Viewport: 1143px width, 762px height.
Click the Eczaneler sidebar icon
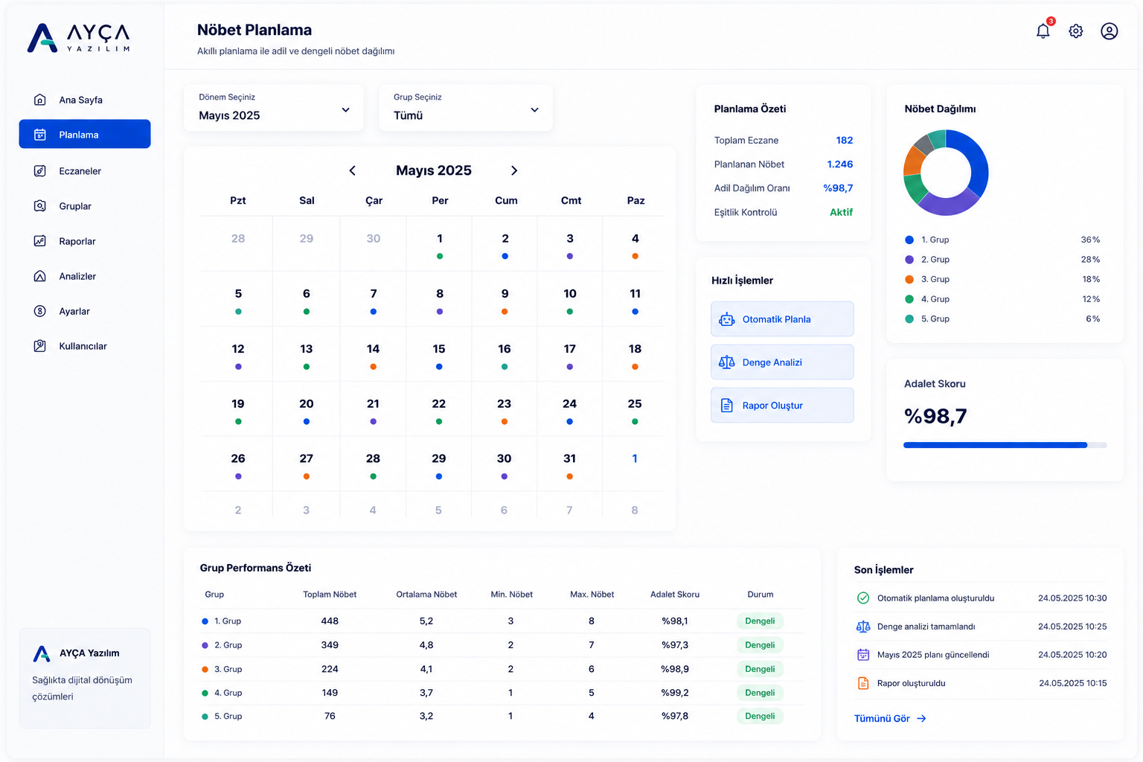(x=40, y=171)
